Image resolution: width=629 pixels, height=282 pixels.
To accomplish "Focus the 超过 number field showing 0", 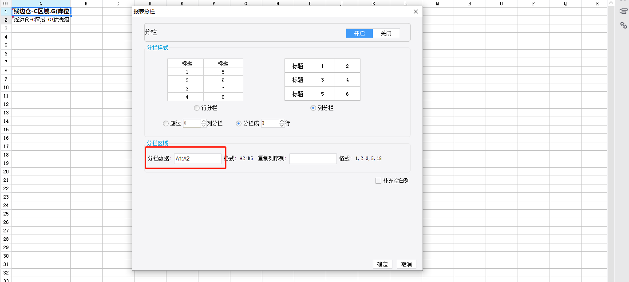I will coord(192,123).
